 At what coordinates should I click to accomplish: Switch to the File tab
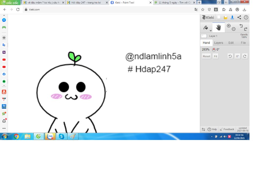tap(243, 43)
